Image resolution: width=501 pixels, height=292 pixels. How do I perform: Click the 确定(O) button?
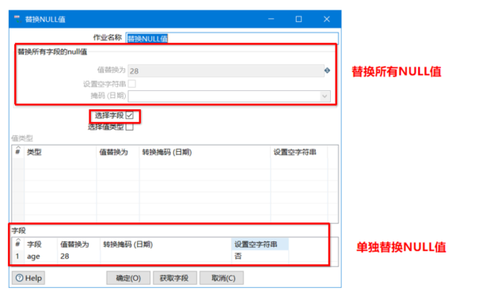128,278
